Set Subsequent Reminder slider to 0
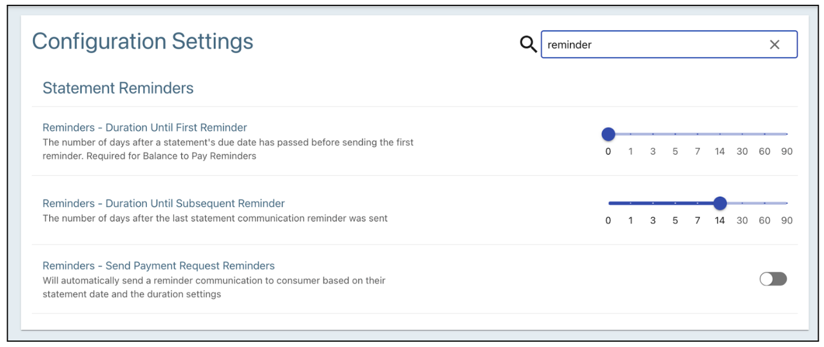Image resolution: width=824 pixels, height=347 pixels. click(x=608, y=203)
